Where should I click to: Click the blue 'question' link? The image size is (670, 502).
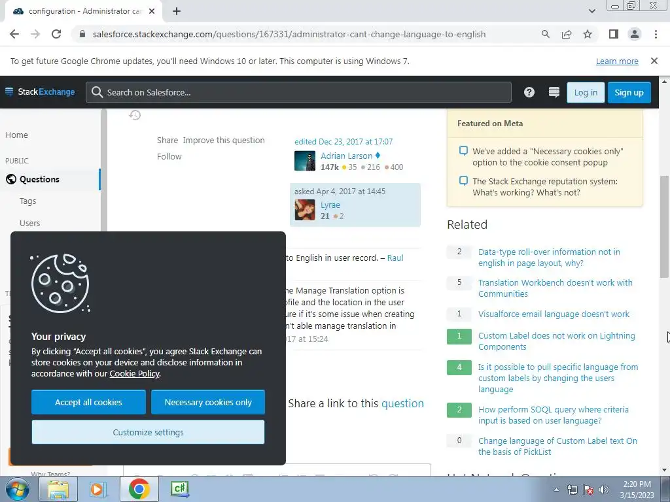tap(402, 403)
